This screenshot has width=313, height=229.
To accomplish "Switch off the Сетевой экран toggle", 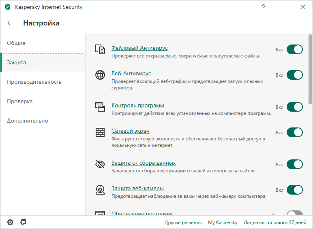I will click(295, 132).
